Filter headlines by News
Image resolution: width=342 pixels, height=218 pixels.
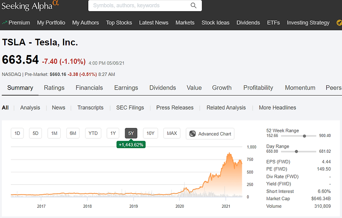pos(59,108)
